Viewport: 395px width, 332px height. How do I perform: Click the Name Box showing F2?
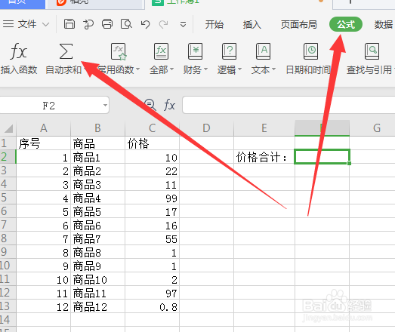coord(48,105)
